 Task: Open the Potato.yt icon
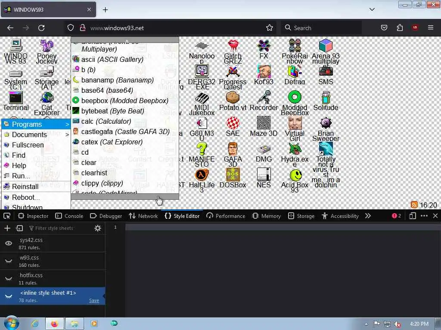(233, 101)
